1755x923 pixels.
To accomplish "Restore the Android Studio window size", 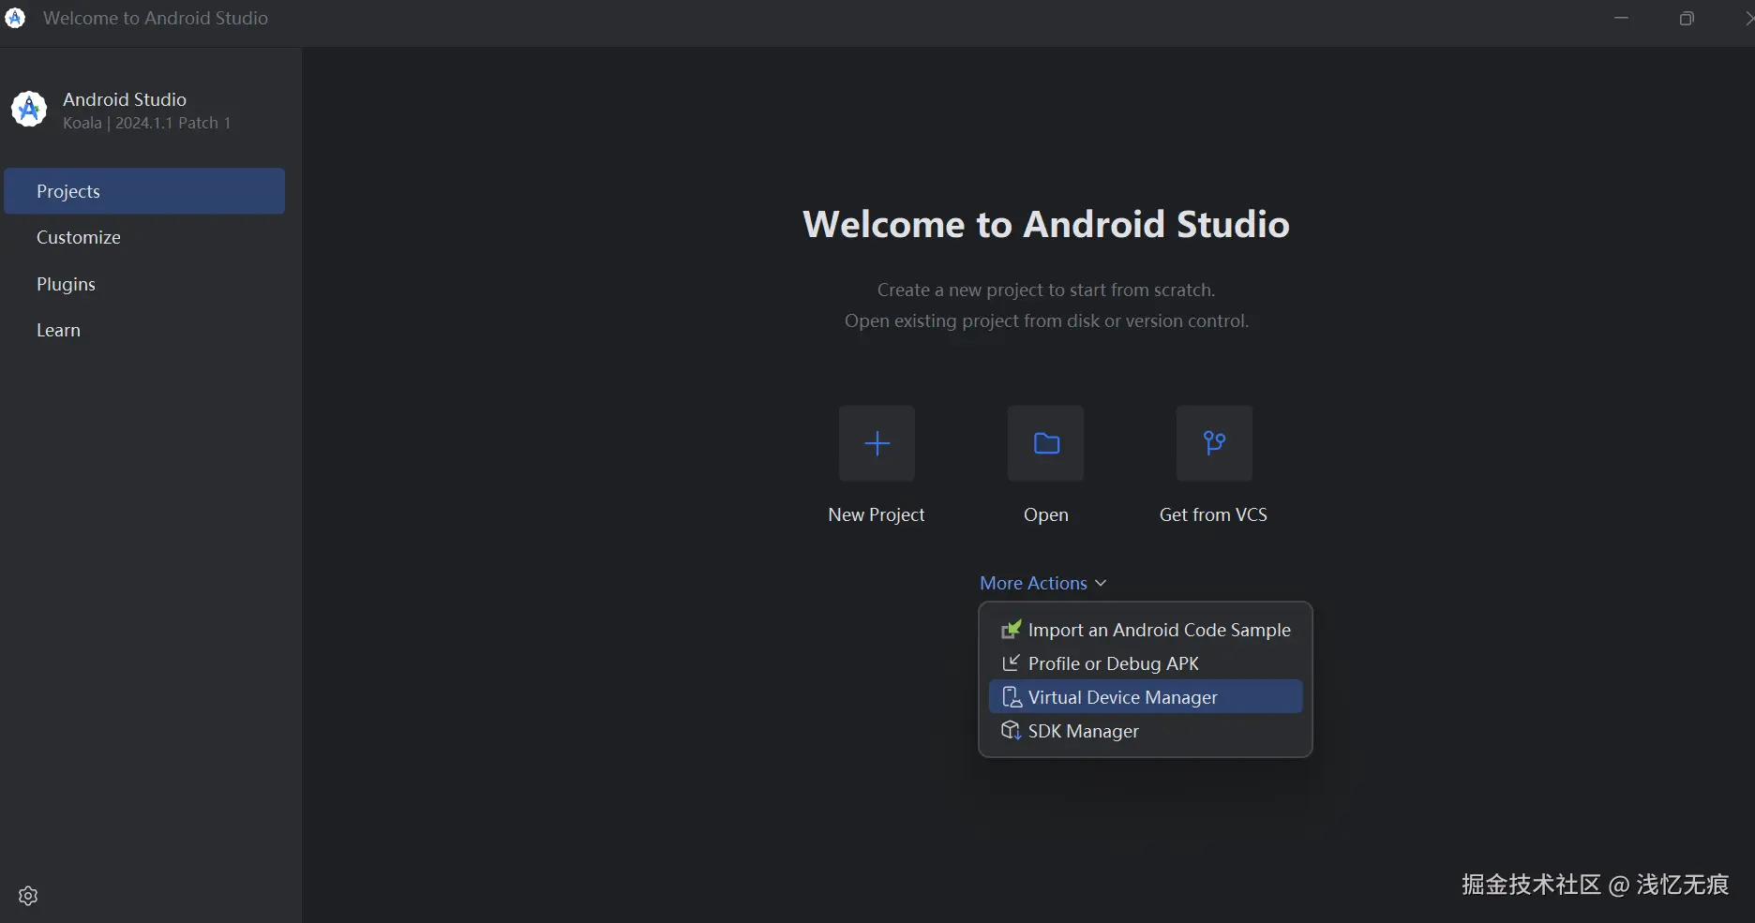I will [1687, 18].
